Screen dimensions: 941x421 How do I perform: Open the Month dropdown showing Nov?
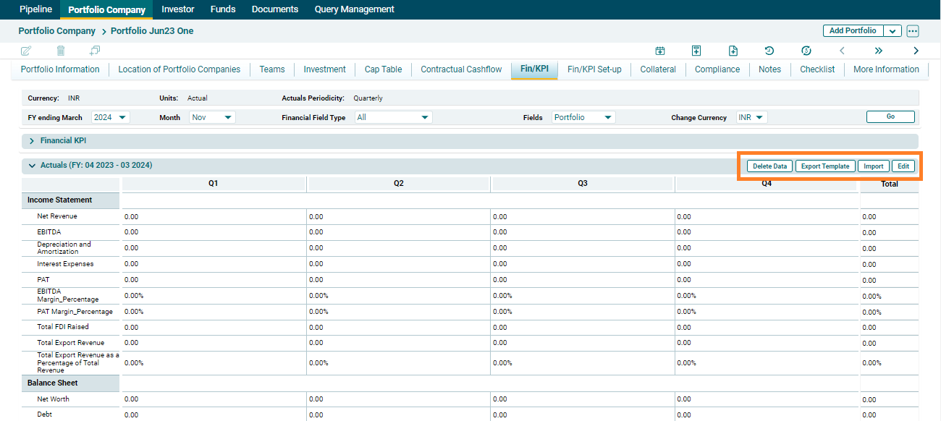212,117
